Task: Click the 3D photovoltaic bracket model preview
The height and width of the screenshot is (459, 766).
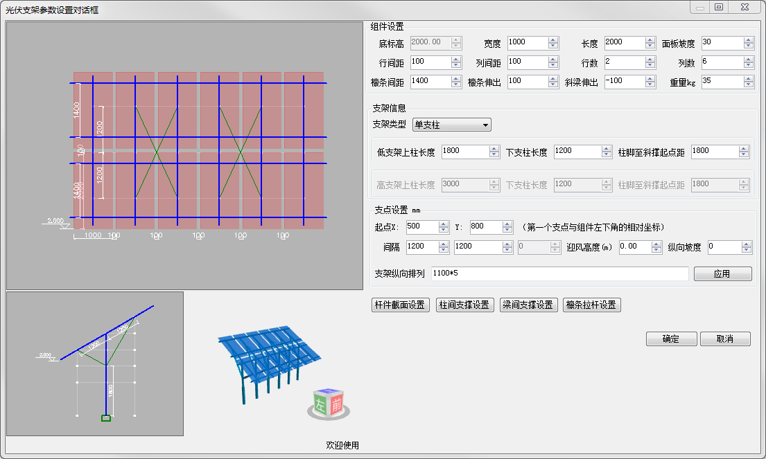Action: (269, 359)
